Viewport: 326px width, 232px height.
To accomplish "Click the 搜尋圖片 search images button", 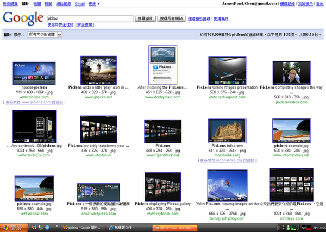I will point(145,18).
